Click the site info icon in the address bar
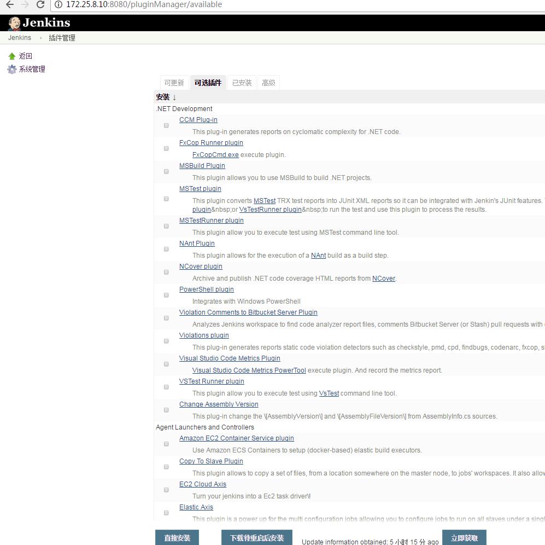 click(58, 4)
